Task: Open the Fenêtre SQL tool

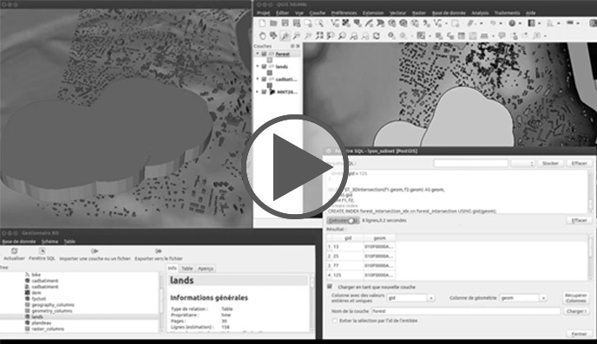Action: click(42, 251)
